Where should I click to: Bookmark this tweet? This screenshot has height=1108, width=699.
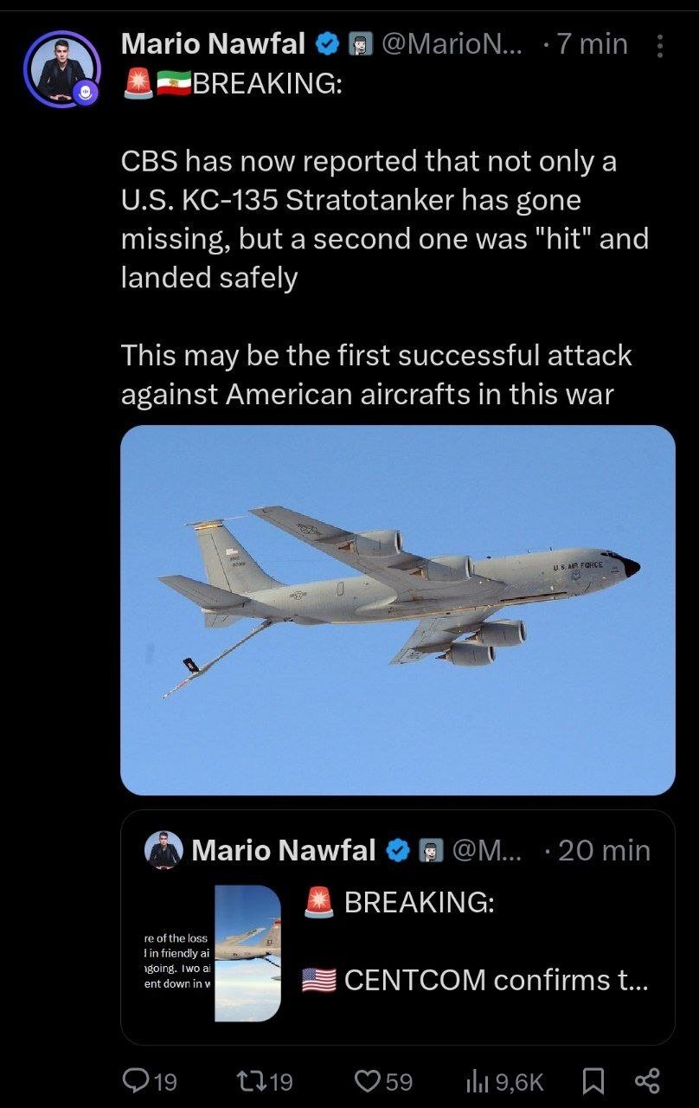click(592, 1080)
